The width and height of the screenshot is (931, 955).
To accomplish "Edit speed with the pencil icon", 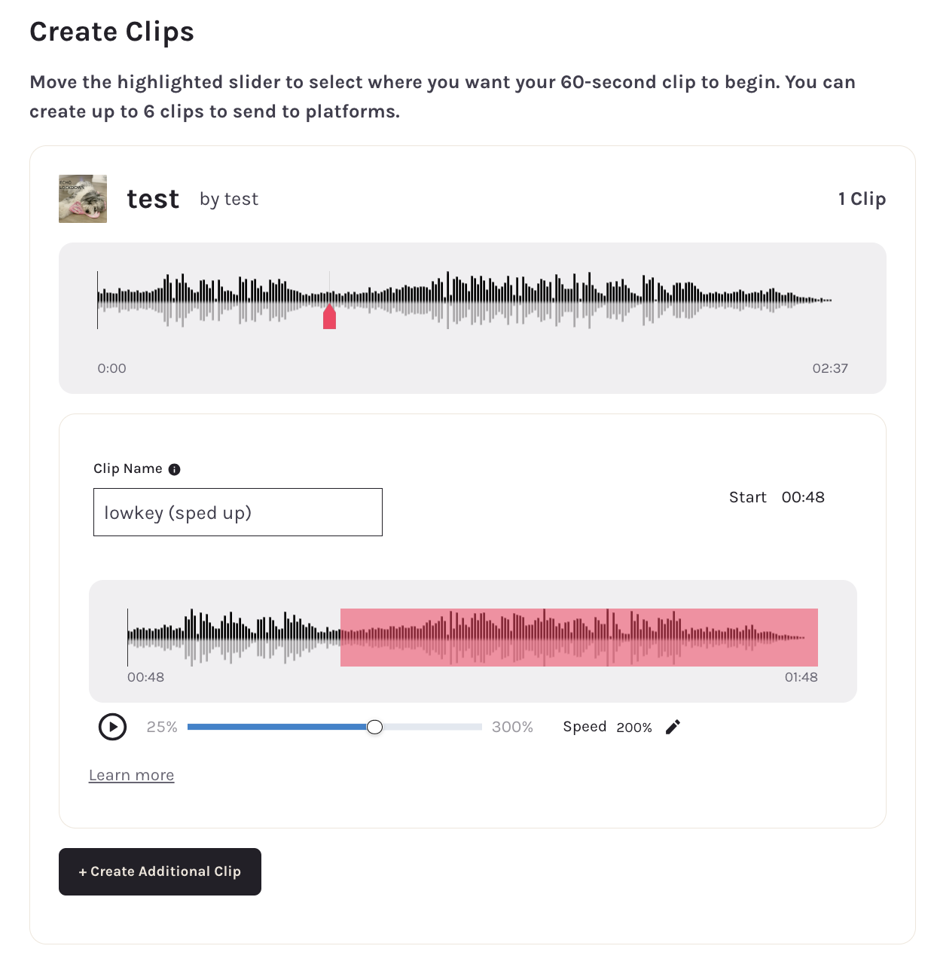I will 673,727.
